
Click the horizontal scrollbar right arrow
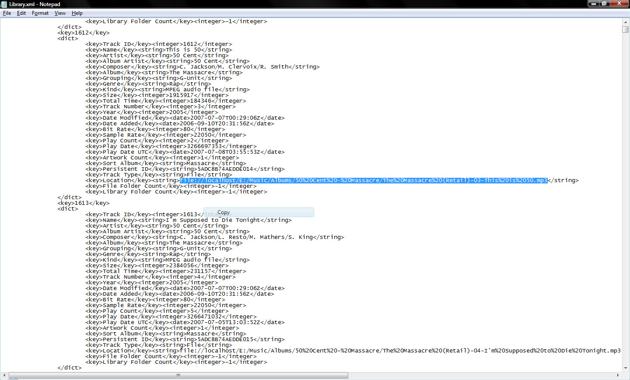(x=618, y=375)
